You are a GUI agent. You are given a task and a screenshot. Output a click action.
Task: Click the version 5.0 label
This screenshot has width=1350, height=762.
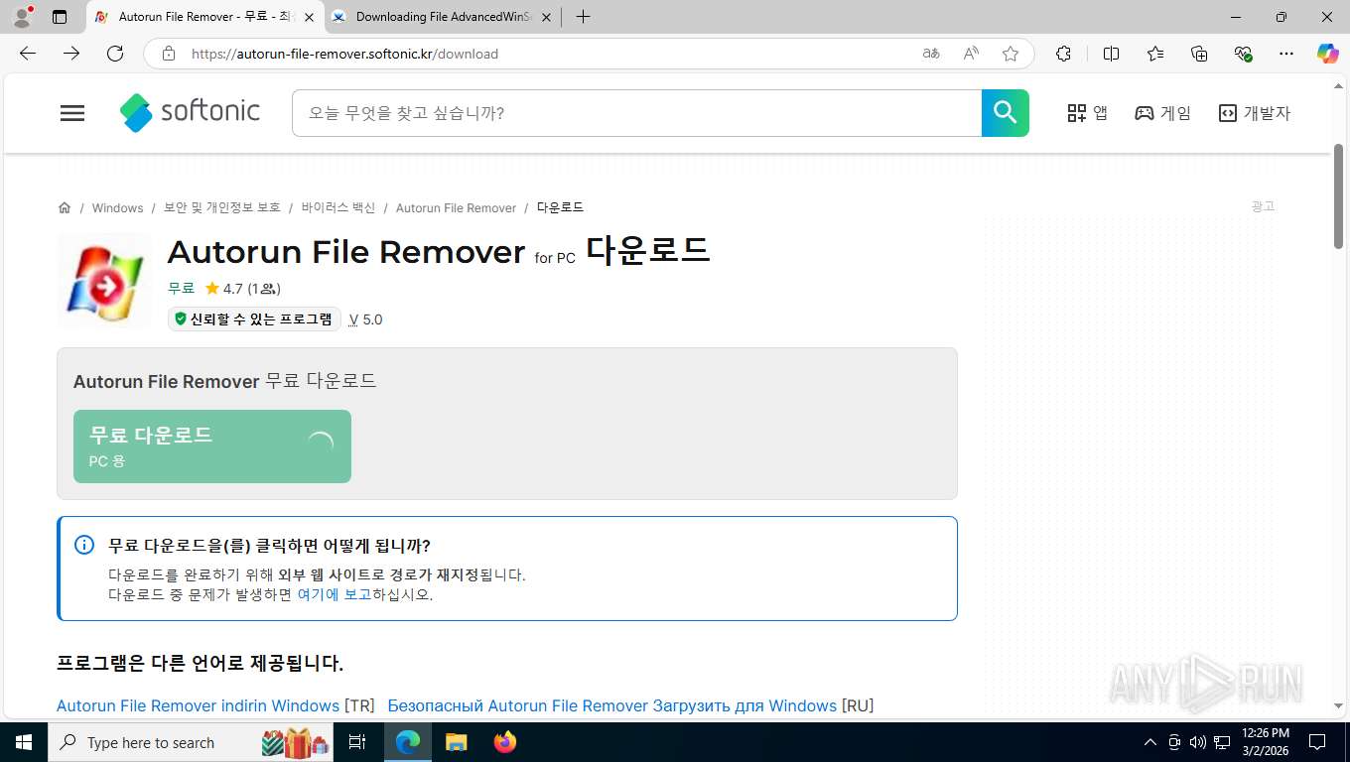click(x=365, y=319)
